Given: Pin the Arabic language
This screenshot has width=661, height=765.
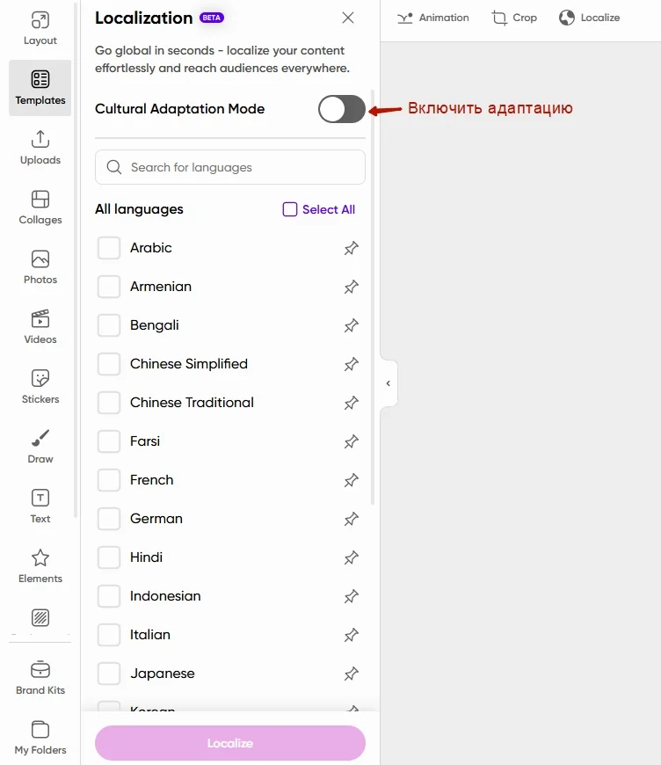Looking at the screenshot, I should 351,249.
